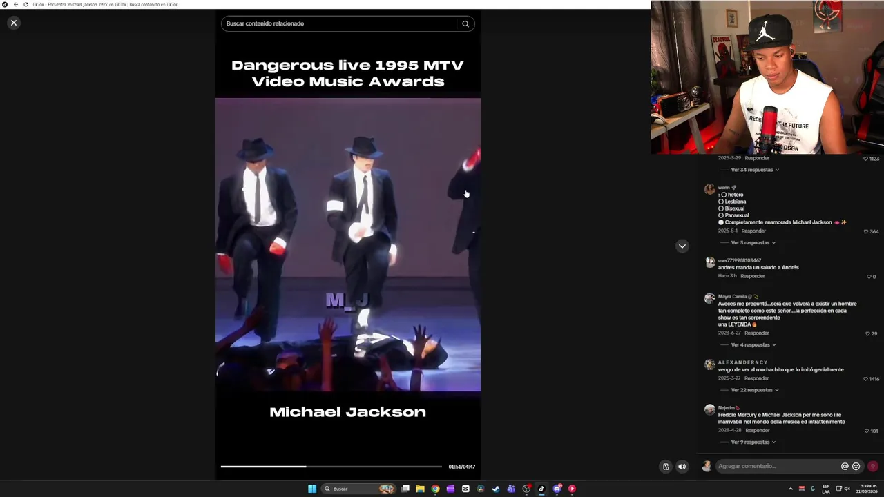The height and width of the screenshot is (497, 884).
Task: Reload the page with the browser refresh icon
Action: 26,4
